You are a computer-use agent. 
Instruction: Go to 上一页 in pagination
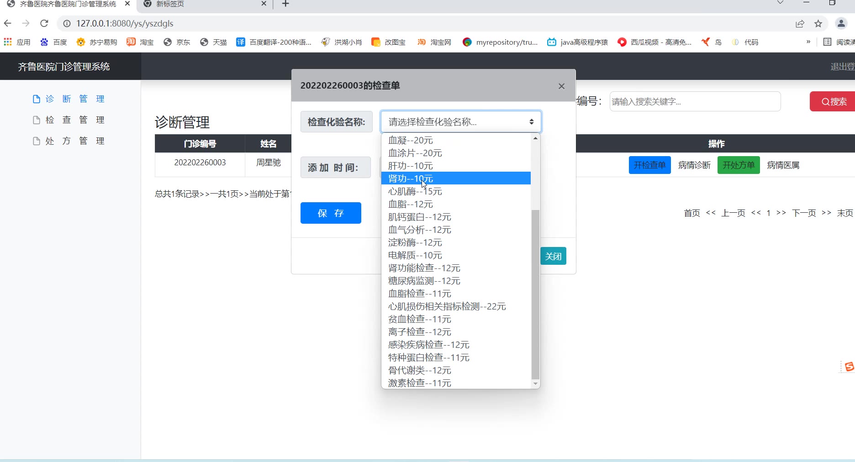tap(733, 213)
